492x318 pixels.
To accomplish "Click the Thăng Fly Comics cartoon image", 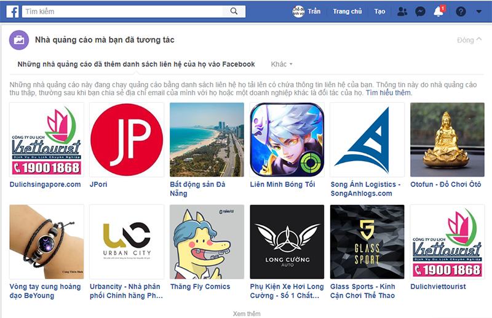I will coord(207,242).
